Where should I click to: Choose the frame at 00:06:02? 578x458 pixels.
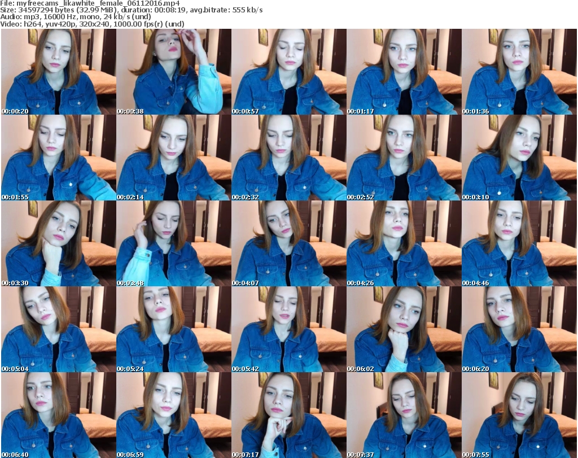click(x=404, y=329)
